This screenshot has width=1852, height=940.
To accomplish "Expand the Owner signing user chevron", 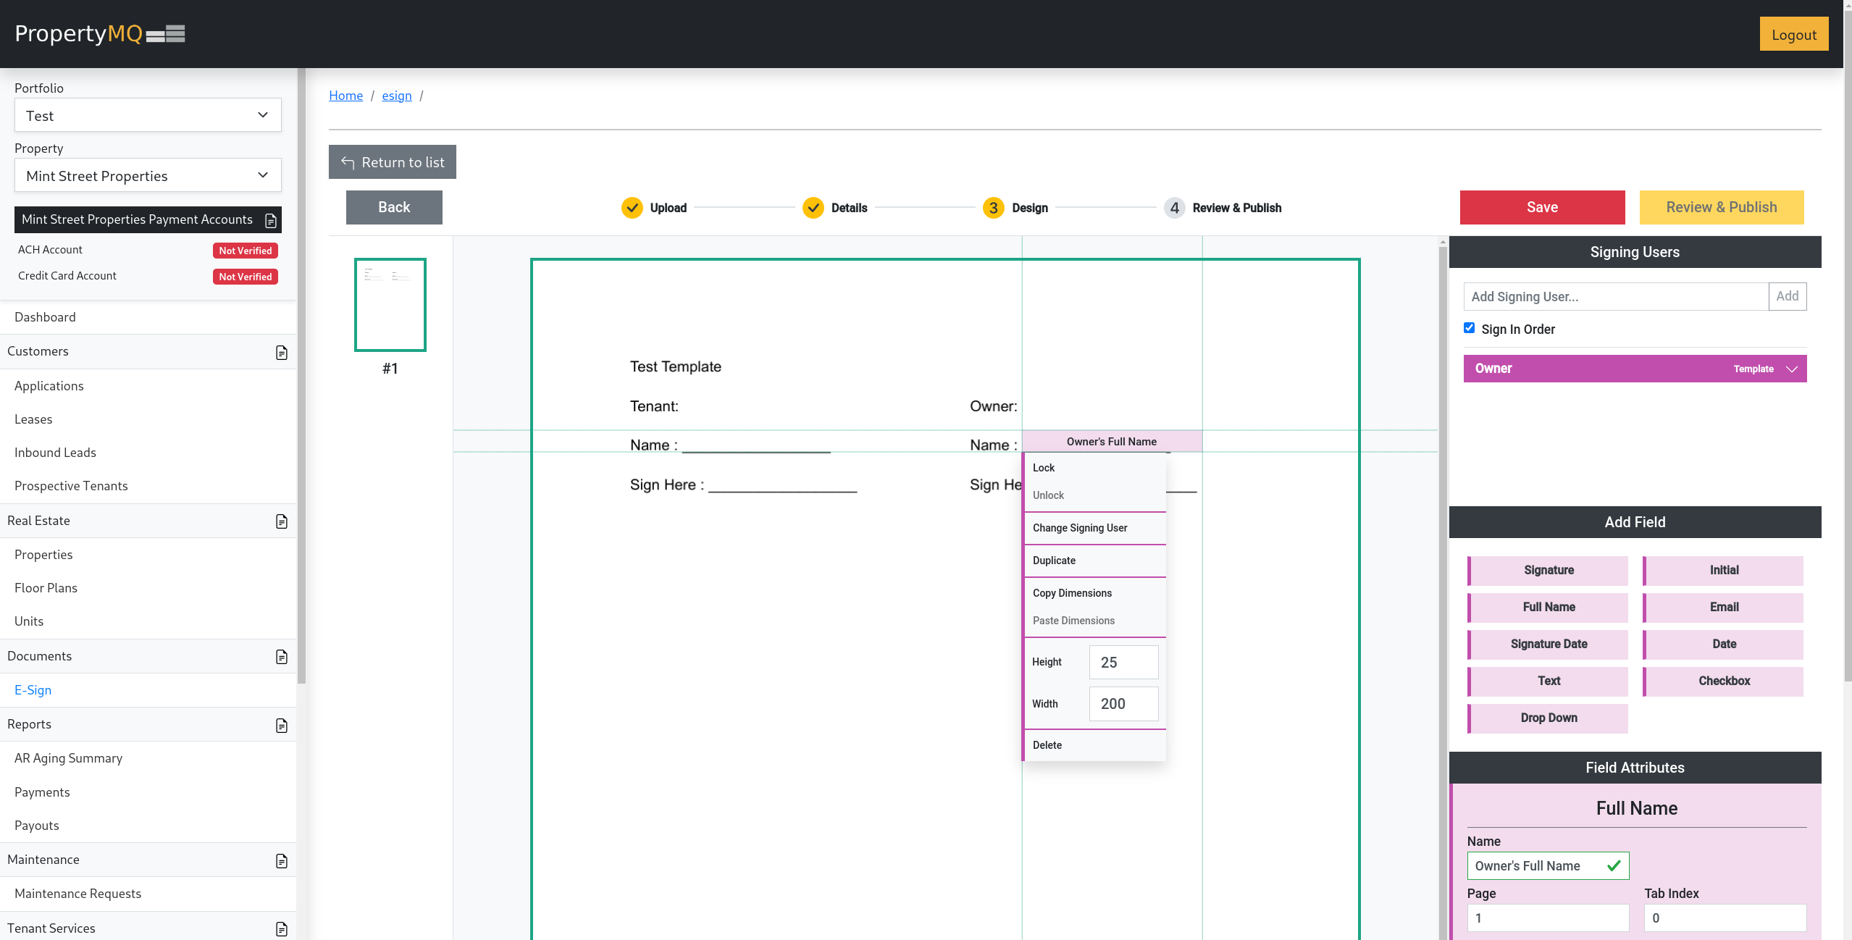I will 1792,369.
